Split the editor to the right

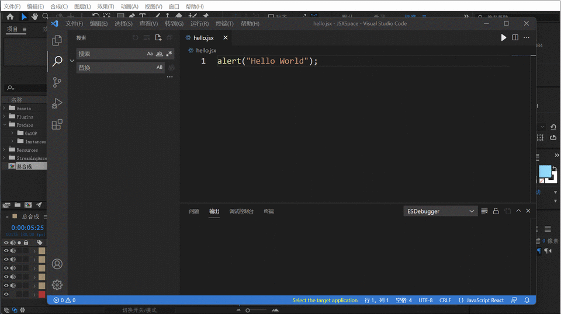[x=515, y=37]
